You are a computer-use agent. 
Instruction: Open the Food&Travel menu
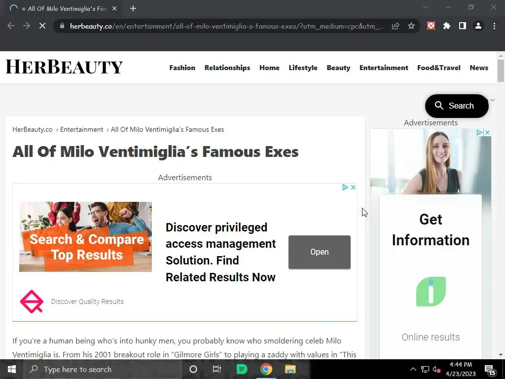coord(439,68)
